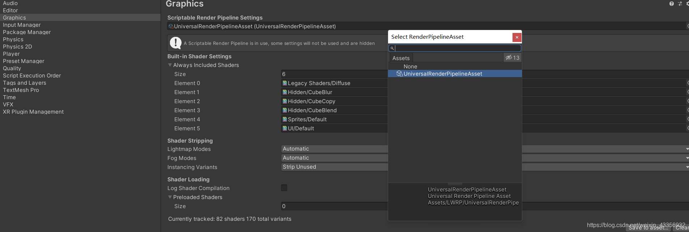Focus the asset picker search field

coord(455,48)
